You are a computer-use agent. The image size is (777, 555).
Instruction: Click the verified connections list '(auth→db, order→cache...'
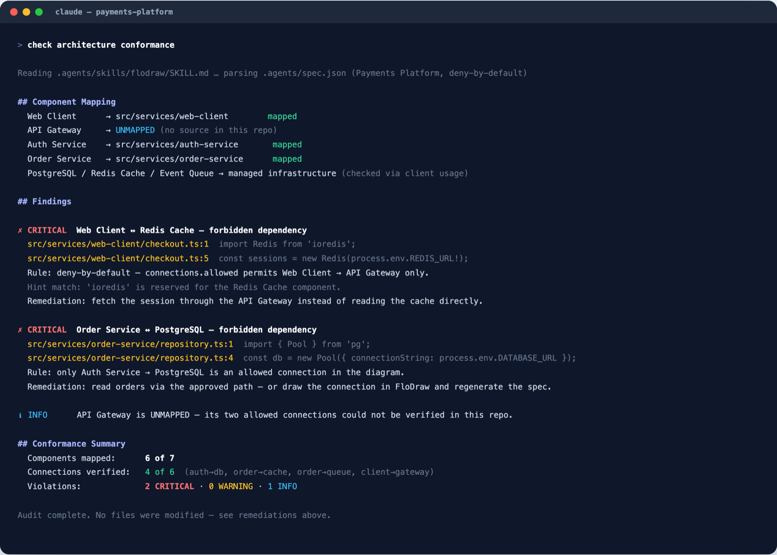tap(309, 472)
